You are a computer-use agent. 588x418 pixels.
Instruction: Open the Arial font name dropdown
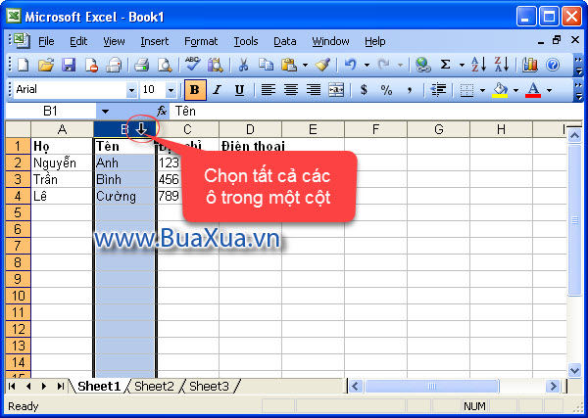[x=131, y=90]
